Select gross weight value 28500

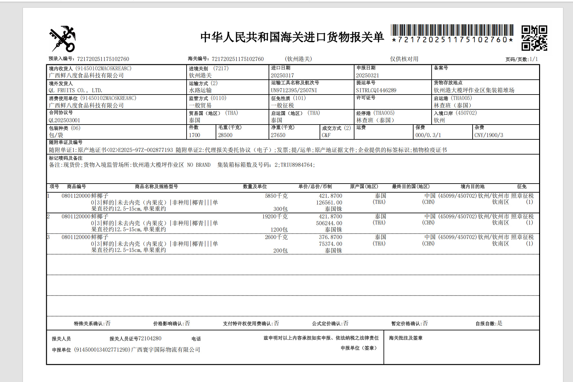[225, 135]
